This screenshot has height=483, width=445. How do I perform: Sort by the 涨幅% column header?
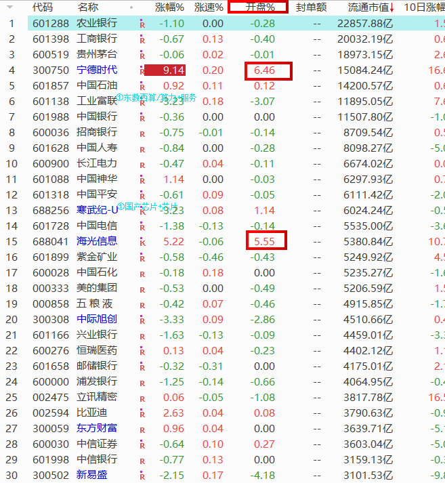(x=169, y=7)
